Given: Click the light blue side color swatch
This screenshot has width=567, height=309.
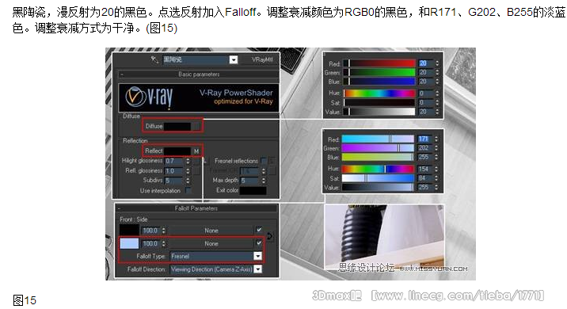Looking at the screenshot, I should coord(129,243).
